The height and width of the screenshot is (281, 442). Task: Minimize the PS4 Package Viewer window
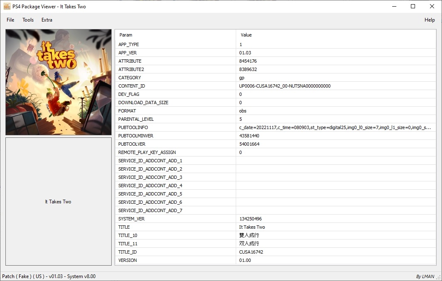(x=394, y=6)
